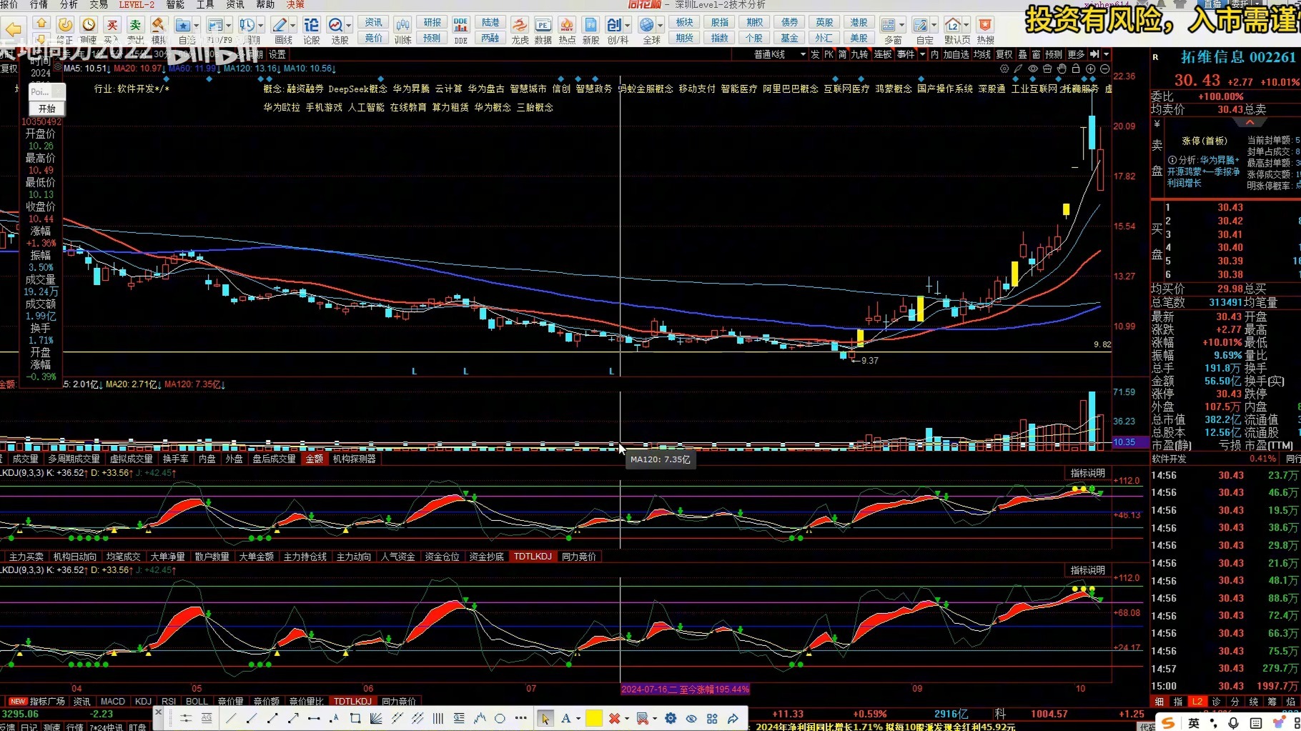Open the 新股 IPO icon
This screenshot has height=731, width=1301.
[590, 26]
